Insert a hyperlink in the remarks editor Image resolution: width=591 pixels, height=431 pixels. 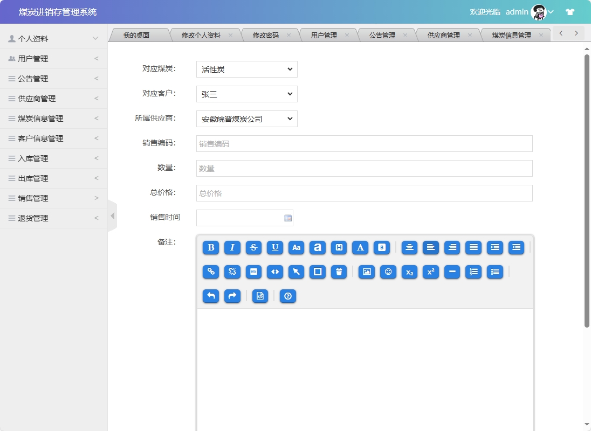click(210, 272)
